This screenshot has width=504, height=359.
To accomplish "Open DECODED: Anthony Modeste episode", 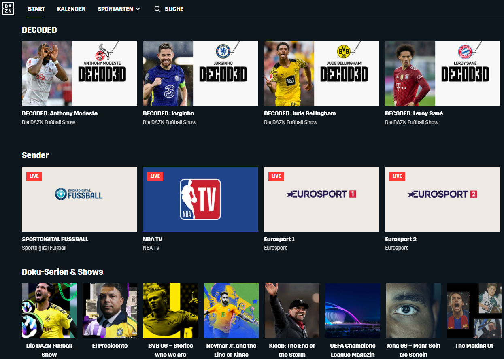I will 79,73.
